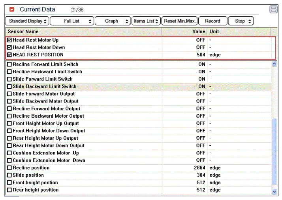This screenshot has height=200, width=282.
Task: Expand the Items List dropdown
Action: click(146, 21)
